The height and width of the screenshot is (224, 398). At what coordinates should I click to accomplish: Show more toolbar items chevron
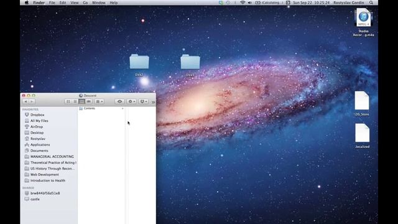(x=153, y=102)
